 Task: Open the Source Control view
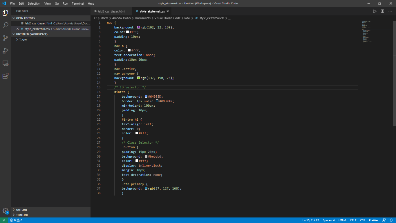click(5, 38)
